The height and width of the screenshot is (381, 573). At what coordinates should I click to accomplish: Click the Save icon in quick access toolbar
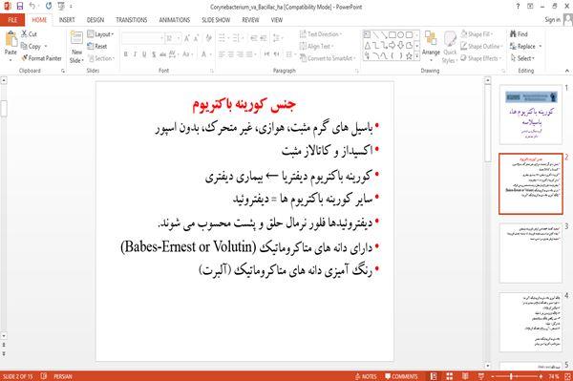(20, 7)
